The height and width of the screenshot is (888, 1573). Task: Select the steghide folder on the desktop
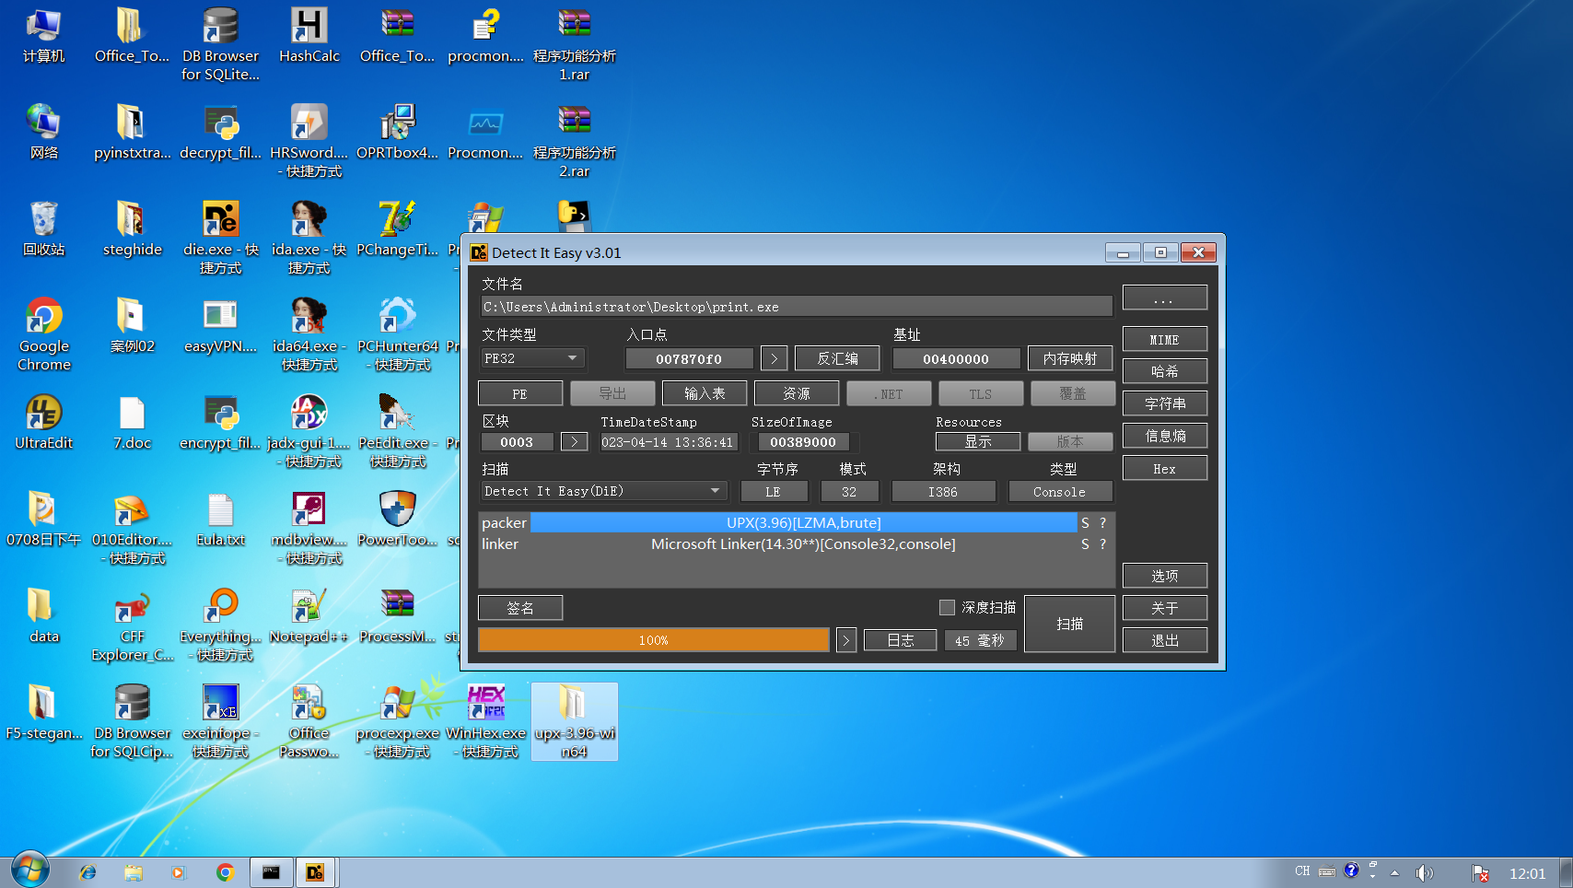[132, 230]
